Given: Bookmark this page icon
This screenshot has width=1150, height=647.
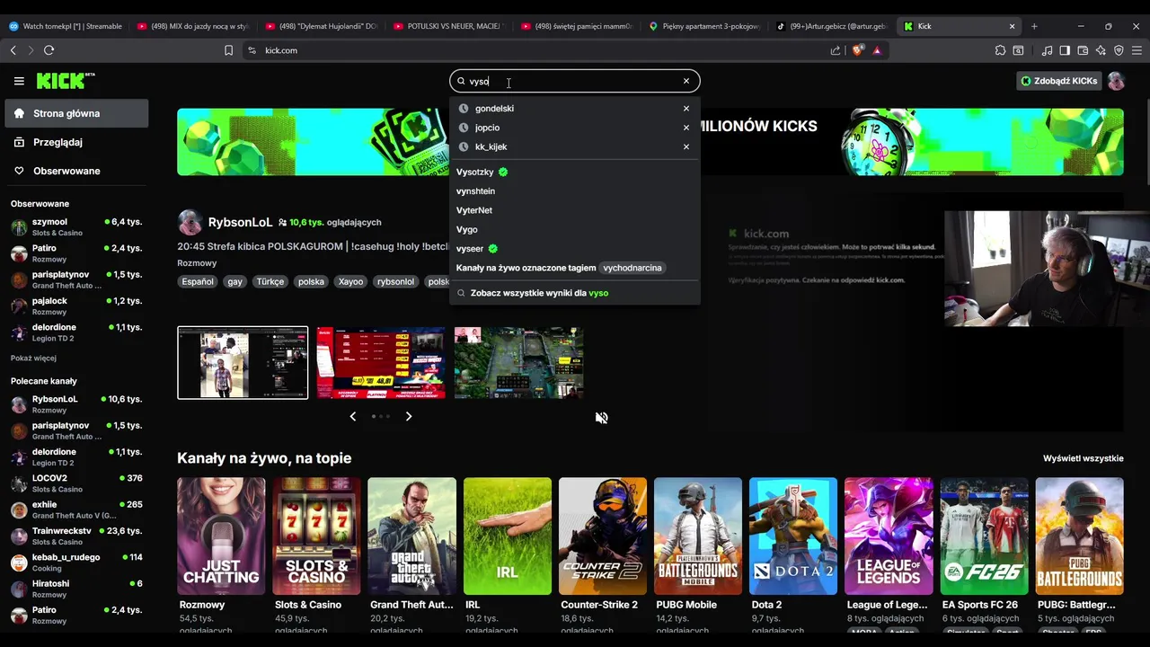Looking at the screenshot, I should point(228,50).
